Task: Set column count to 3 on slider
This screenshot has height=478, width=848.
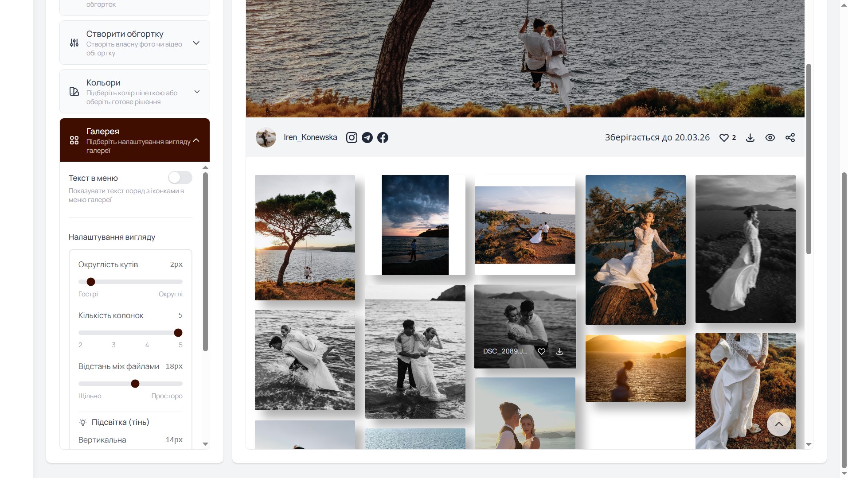Action: 113,333
